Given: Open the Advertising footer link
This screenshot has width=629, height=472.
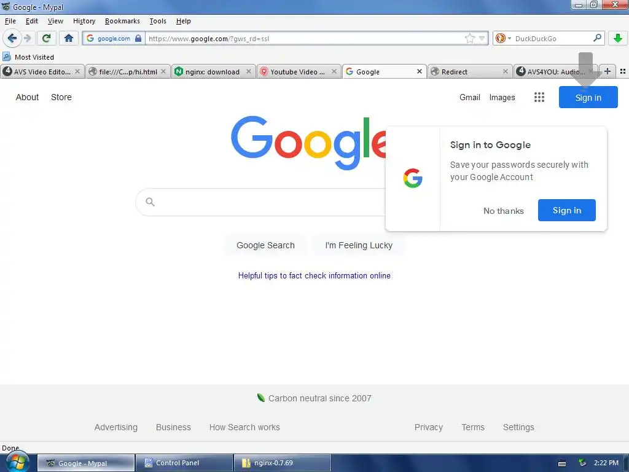Looking at the screenshot, I should [x=116, y=427].
